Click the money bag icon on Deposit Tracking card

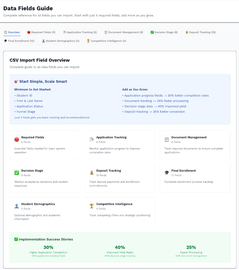pos(92,173)
